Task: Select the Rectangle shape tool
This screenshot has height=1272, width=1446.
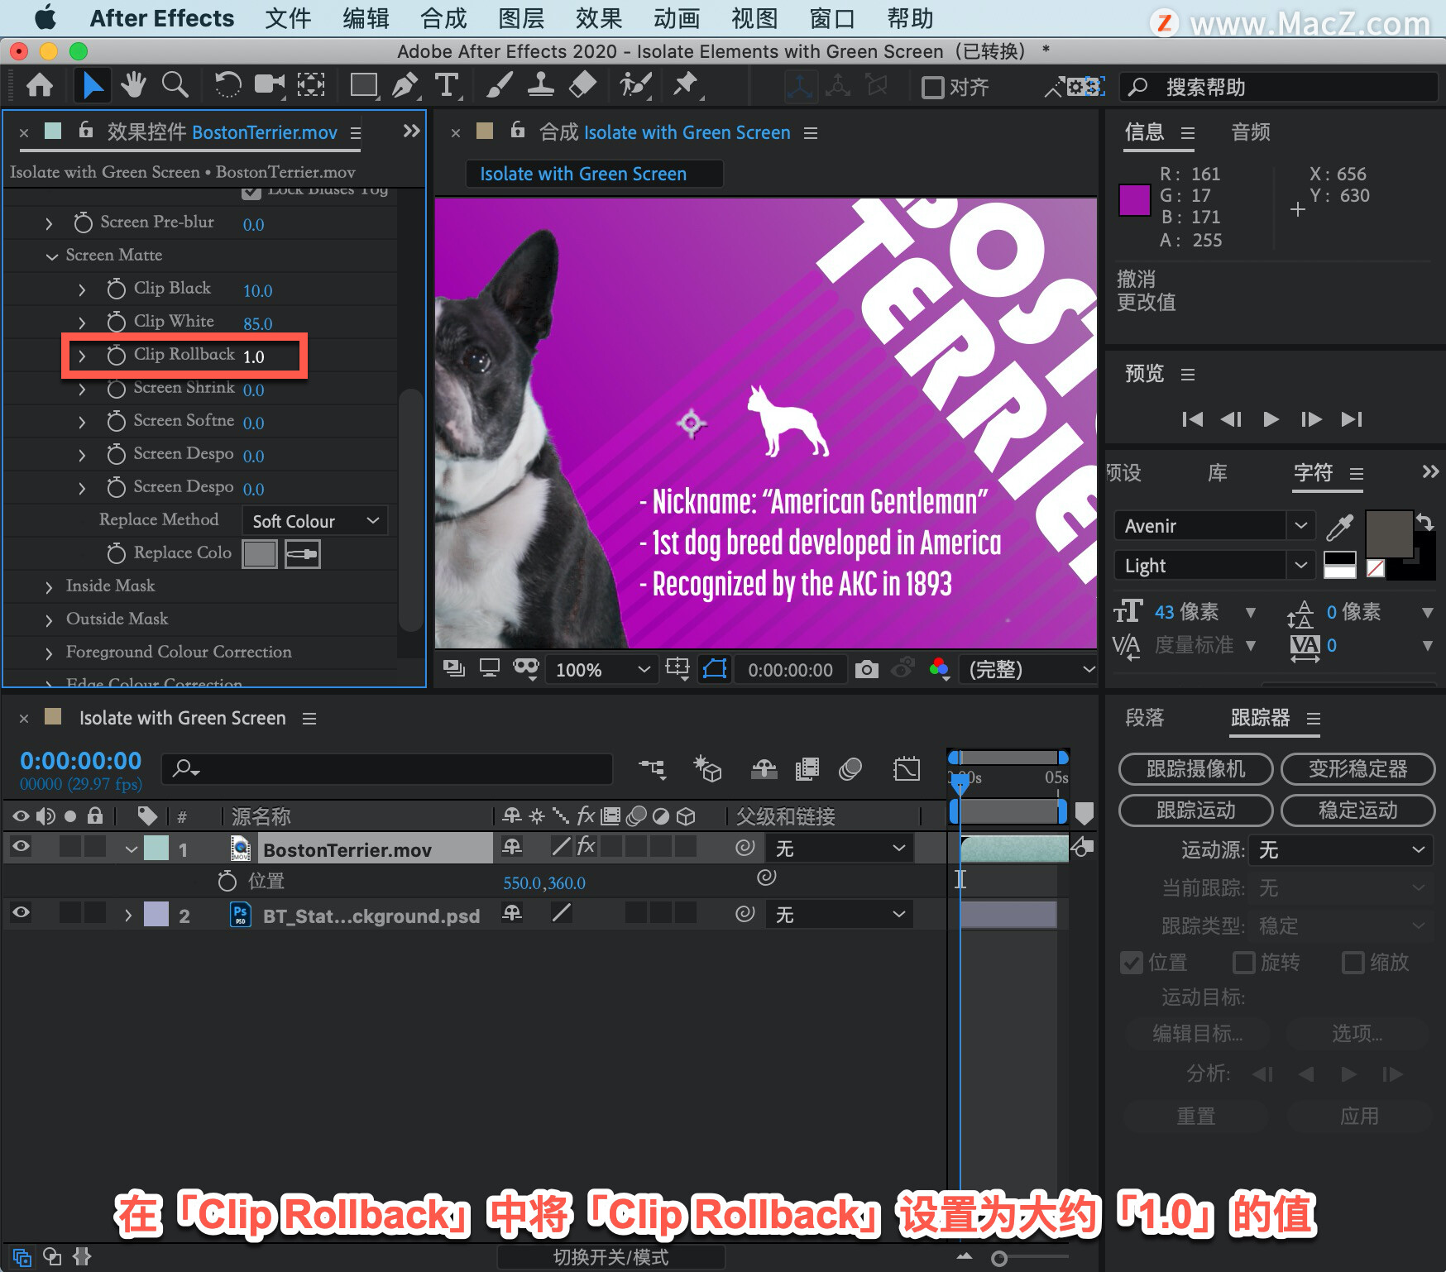Action: [x=363, y=85]
